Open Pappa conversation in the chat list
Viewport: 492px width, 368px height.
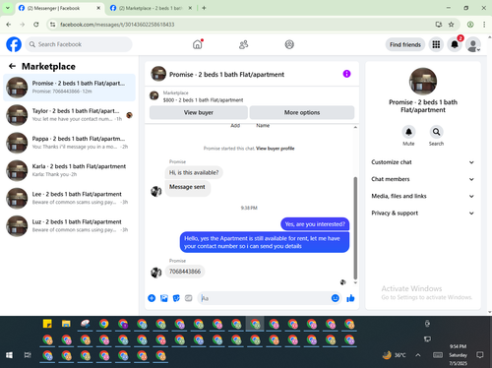pos(69,143)
